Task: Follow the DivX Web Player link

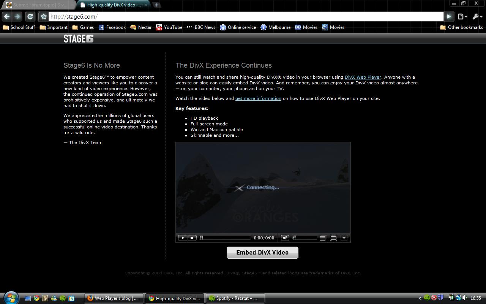Action: pos(363,77)
